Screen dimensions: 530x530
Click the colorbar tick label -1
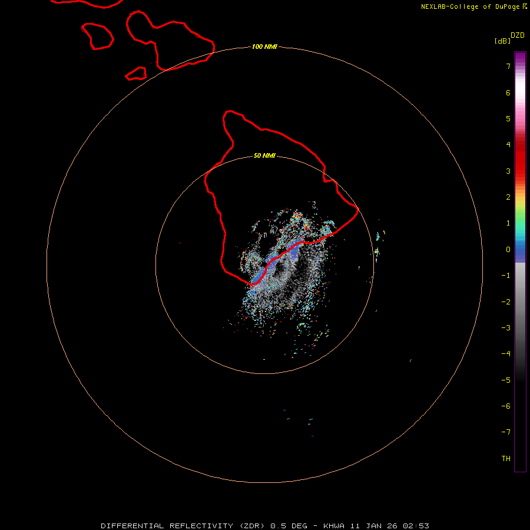pyautogui.click(x=506, y=276)
